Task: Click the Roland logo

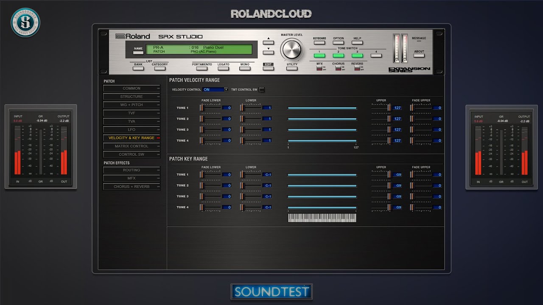Action: pos(133,36)
